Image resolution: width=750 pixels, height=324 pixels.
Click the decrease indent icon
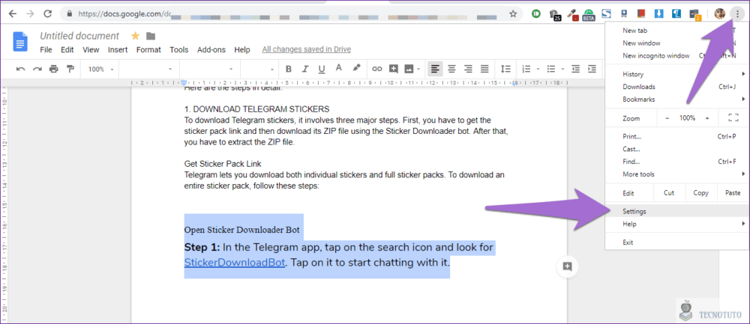point(576,69)
